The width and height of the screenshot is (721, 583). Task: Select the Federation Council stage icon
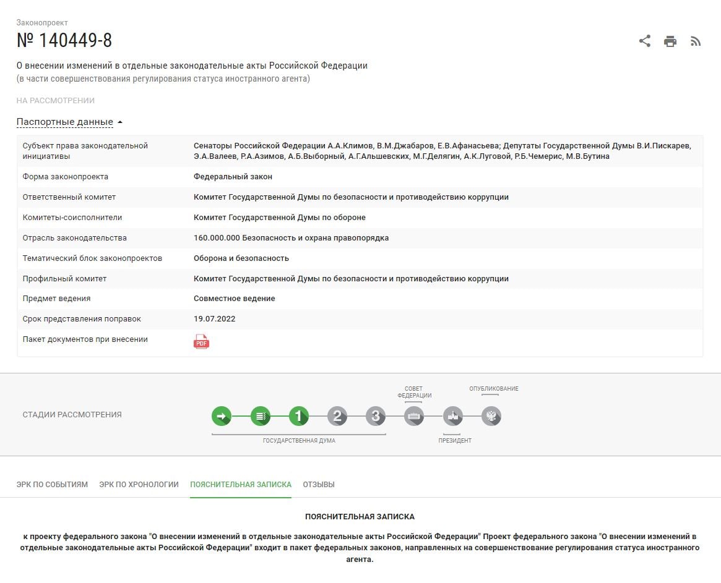414,416
